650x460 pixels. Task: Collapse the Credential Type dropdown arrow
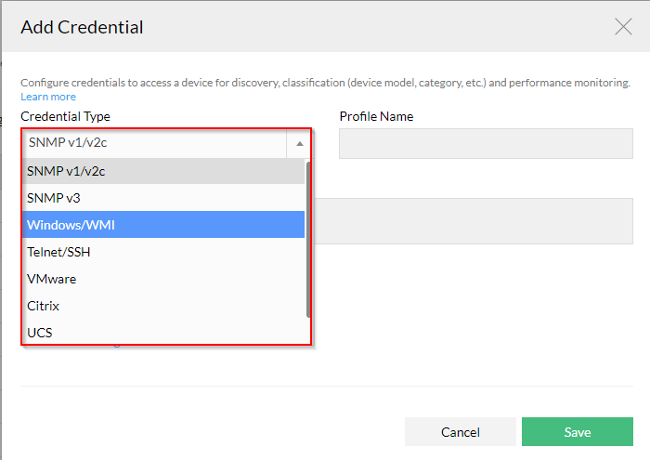coord(299,143)
